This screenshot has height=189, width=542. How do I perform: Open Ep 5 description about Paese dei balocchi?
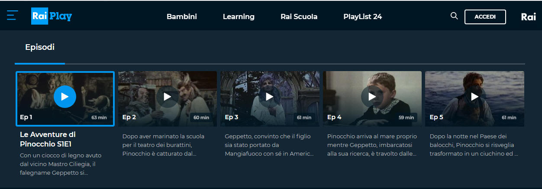coord(474,145)
